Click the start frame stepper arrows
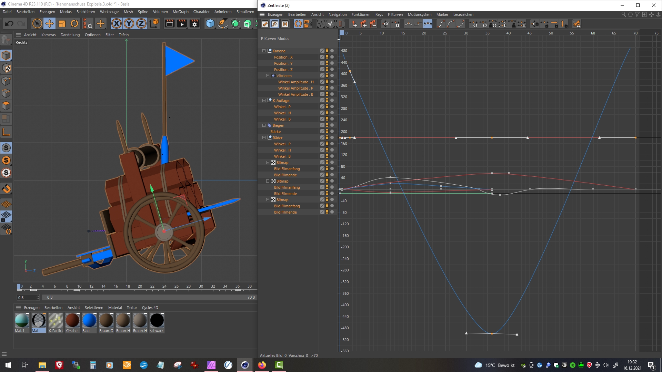Image resolution: width=662 pixels, height=372 pixels. (x=38, y=298)
